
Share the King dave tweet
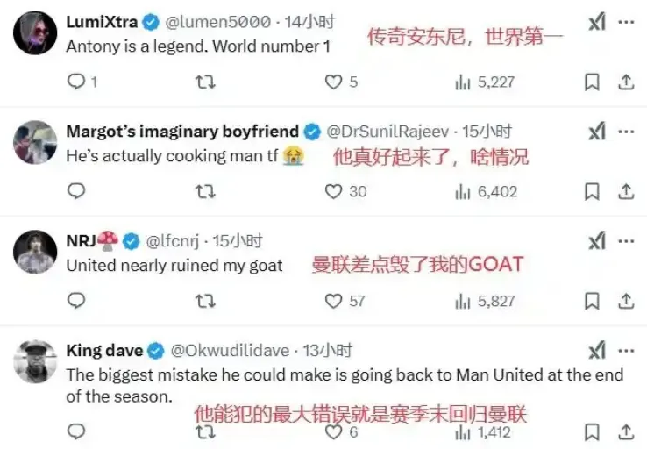(x=626, y=432)
